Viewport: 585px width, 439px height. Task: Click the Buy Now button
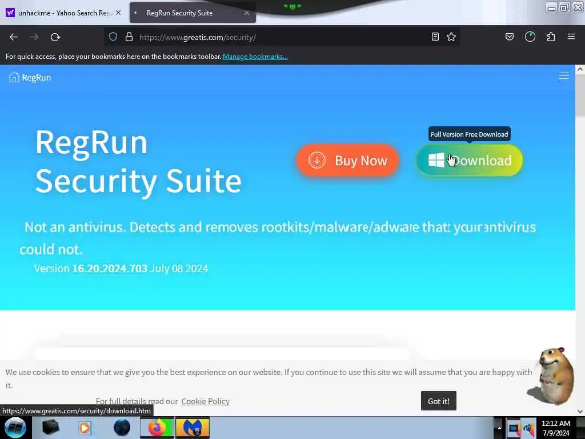click(x=347, y=161)
